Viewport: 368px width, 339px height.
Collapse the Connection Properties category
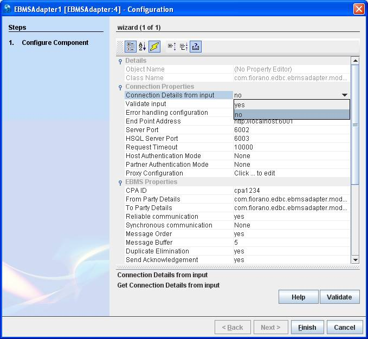click(x=120, y=87)
